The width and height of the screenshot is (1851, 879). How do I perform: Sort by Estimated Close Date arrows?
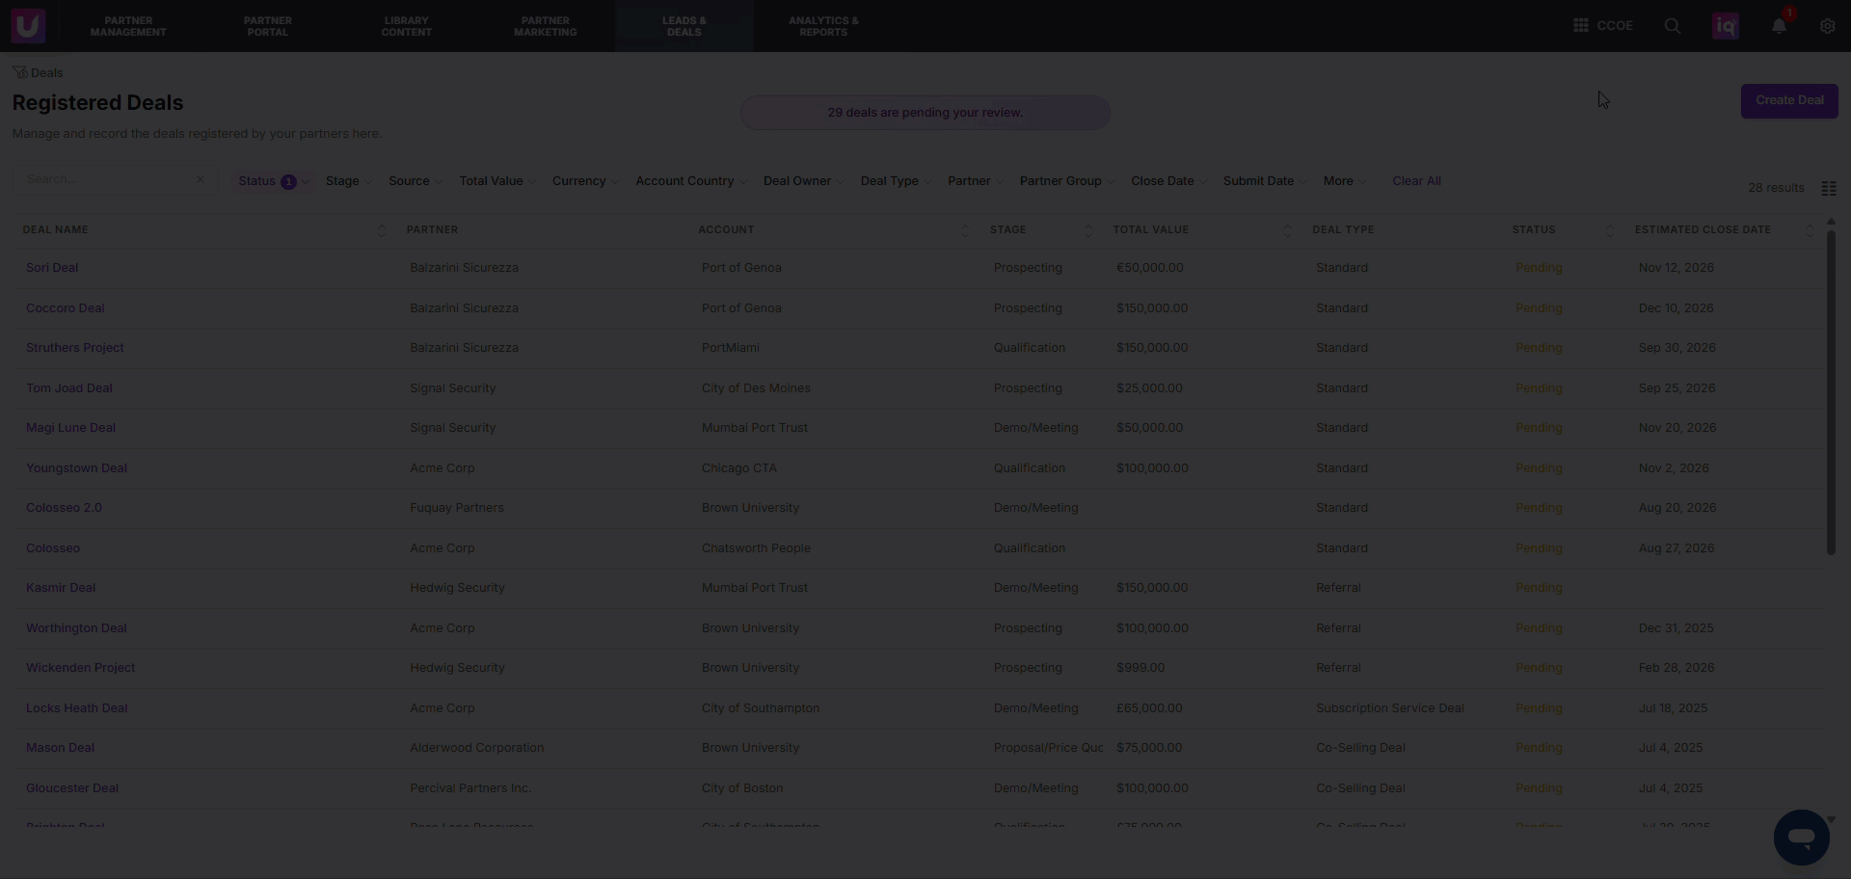pos(1810,230)
